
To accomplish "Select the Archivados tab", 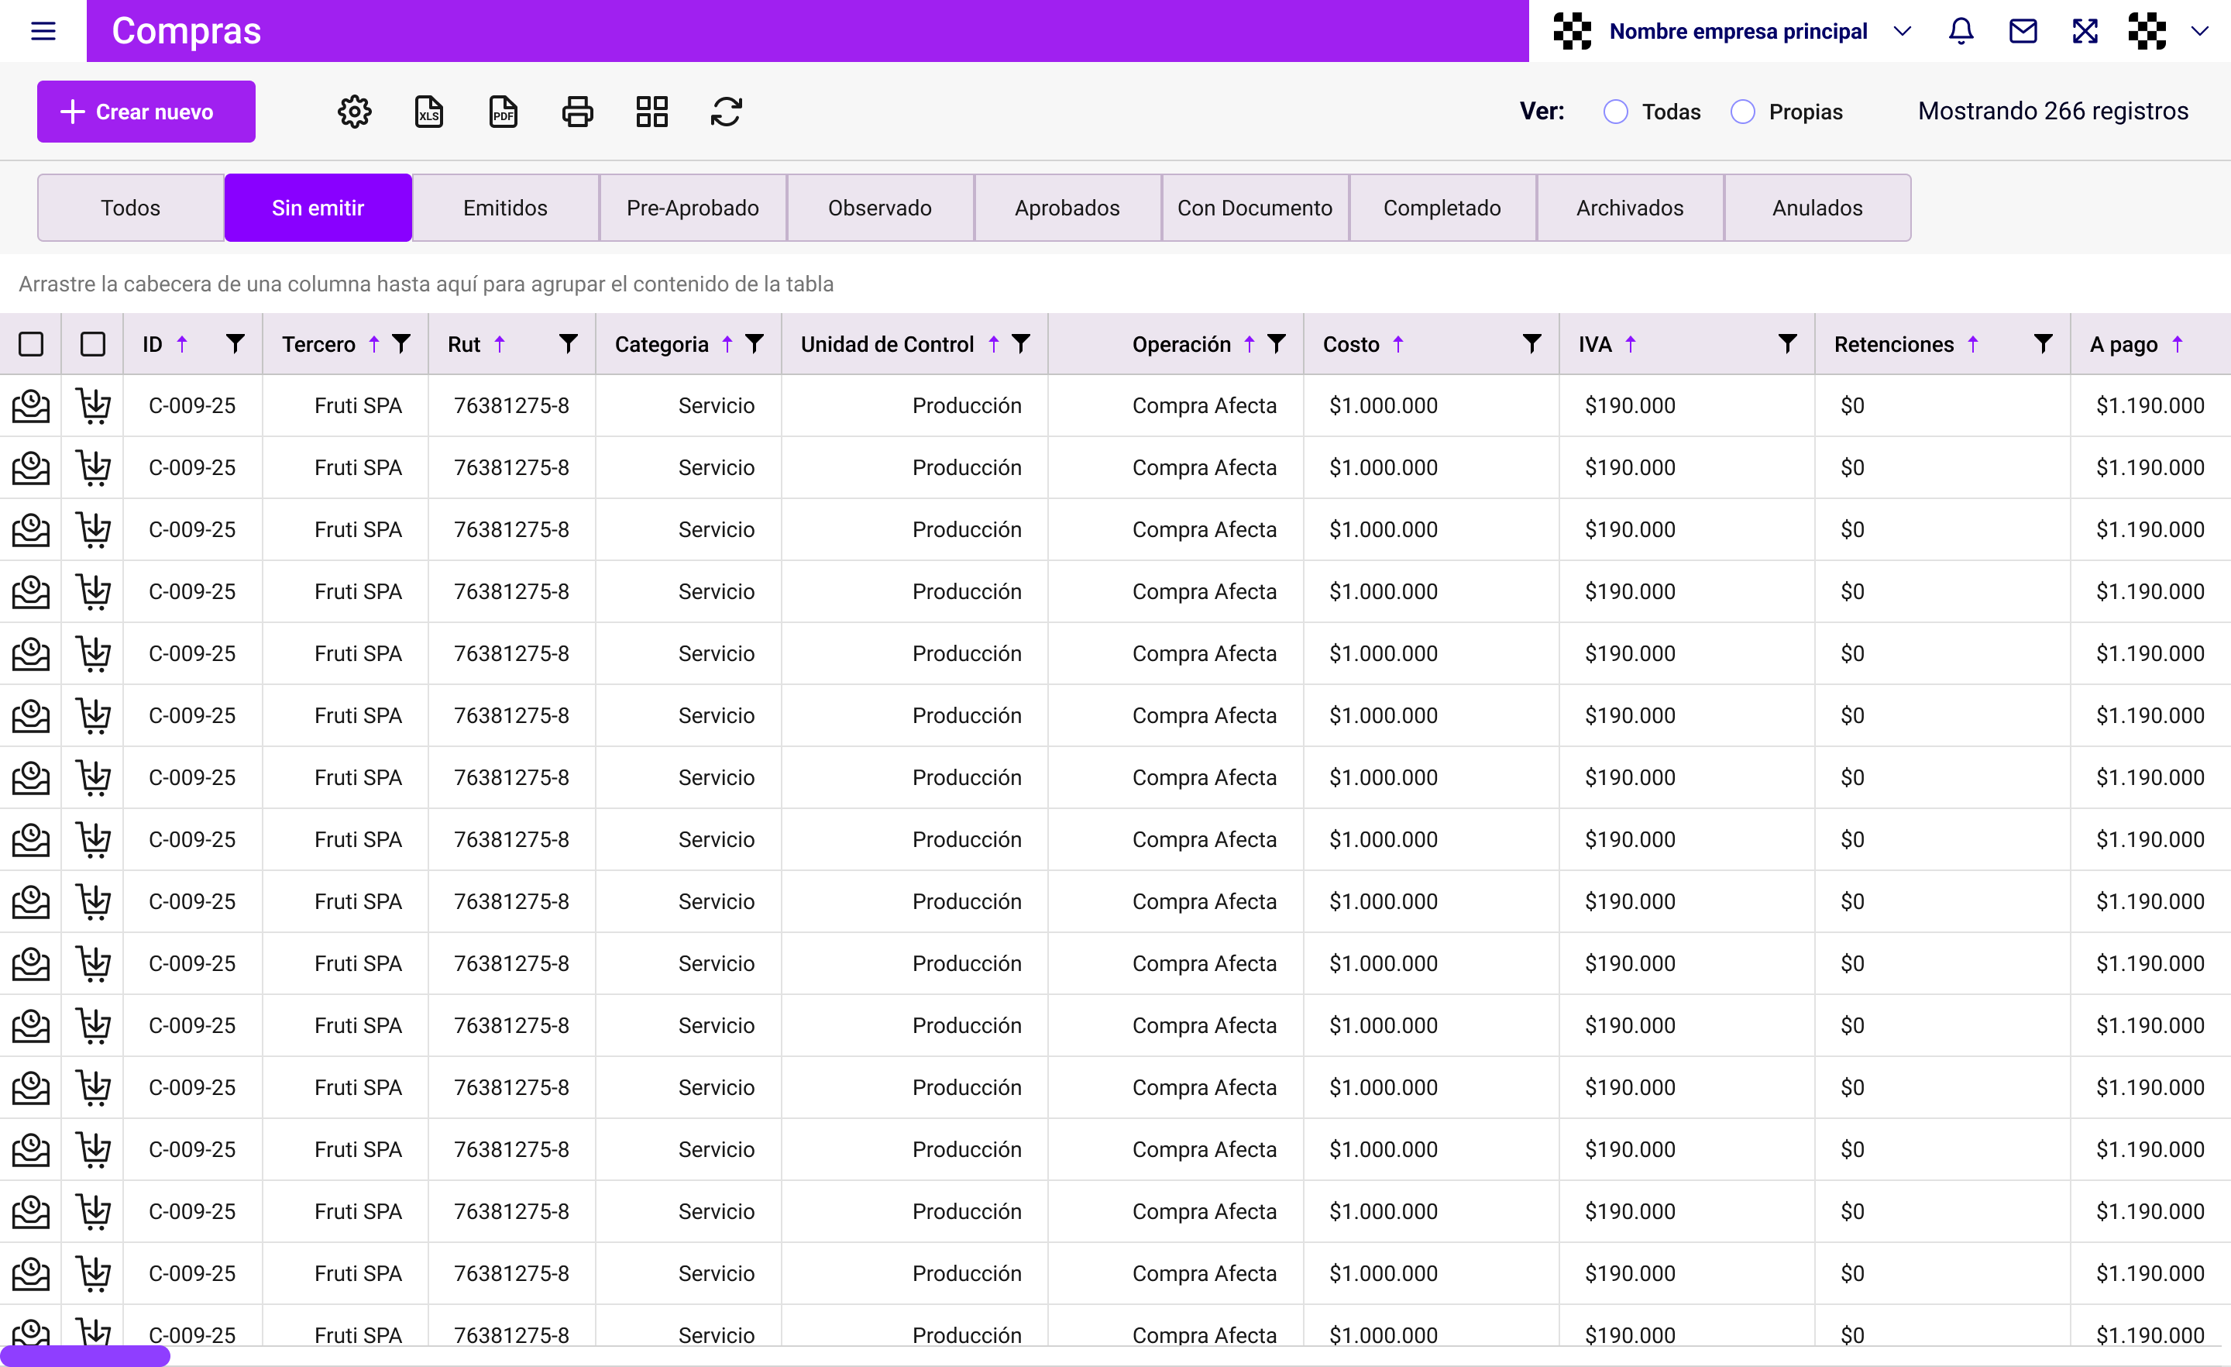I will pyautogui.click(x=1630, y=208).
